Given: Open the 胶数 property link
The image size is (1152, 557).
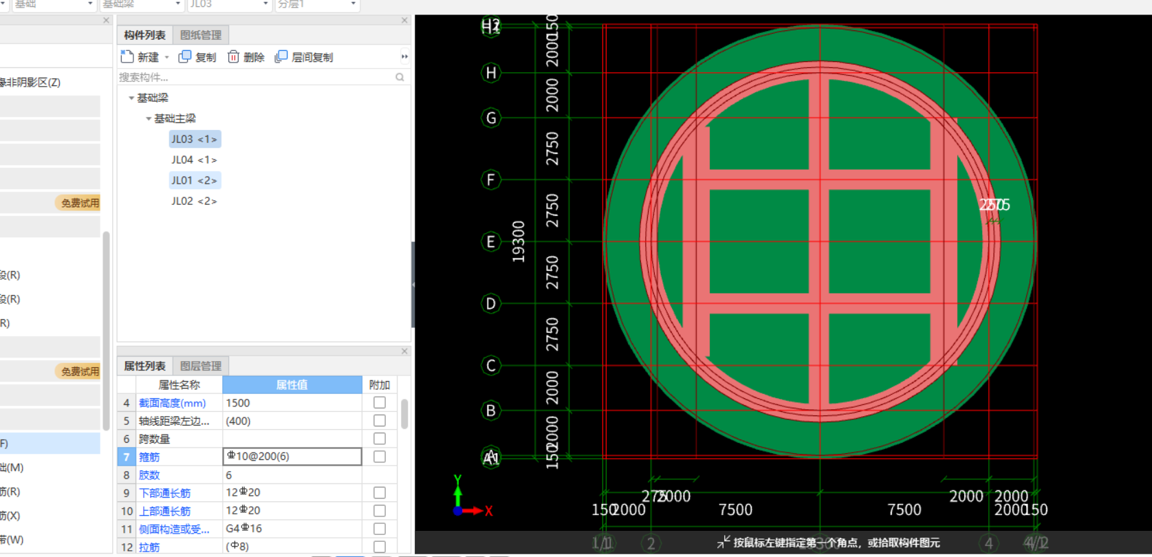Looking at the screenshot, I should (x=149, y=474).
